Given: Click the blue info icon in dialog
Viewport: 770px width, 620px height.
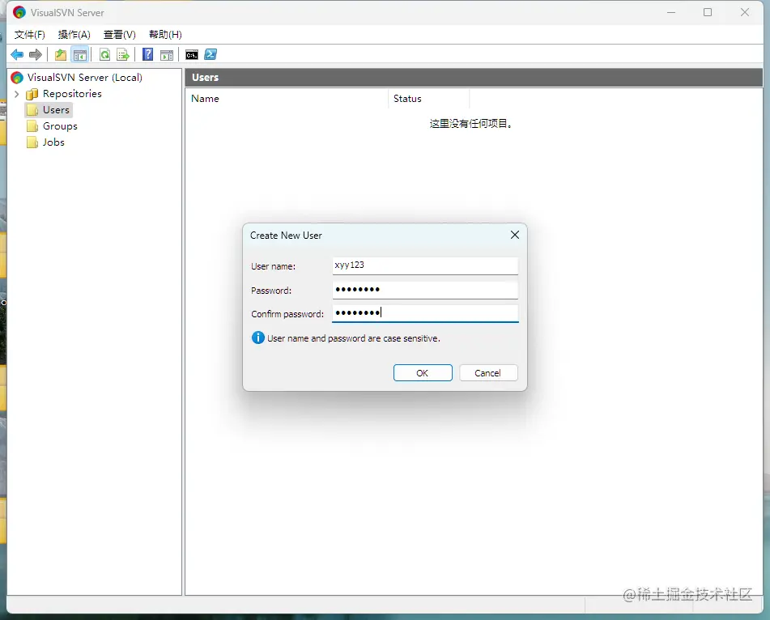Looking at the screenshot, I should coord(257,338).
